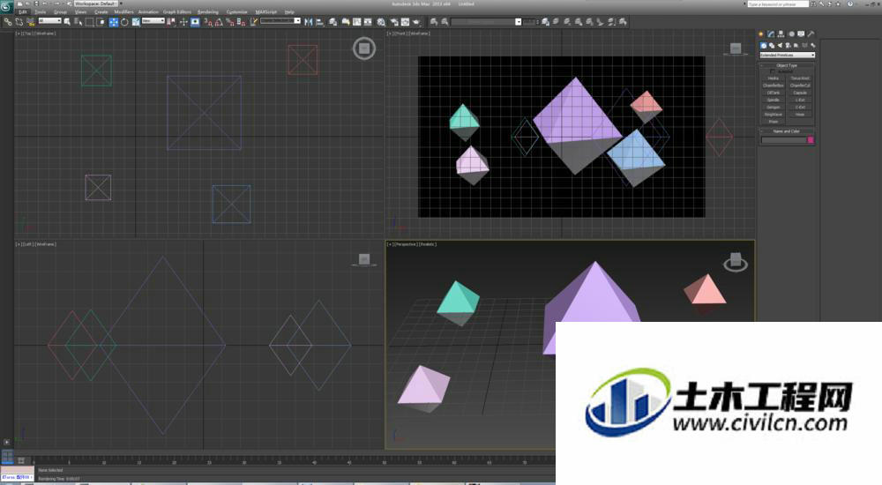The image size is (882, 485).
Task: Open Rendered Frame Window
Action: (405, 22)
